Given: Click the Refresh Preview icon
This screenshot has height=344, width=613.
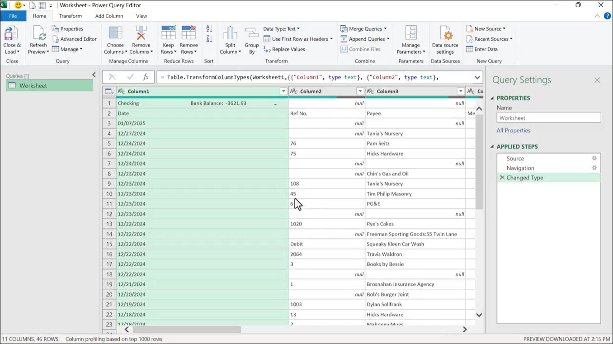Looking at the screenshot, I should pyautogui.click(x=38, y=34).
